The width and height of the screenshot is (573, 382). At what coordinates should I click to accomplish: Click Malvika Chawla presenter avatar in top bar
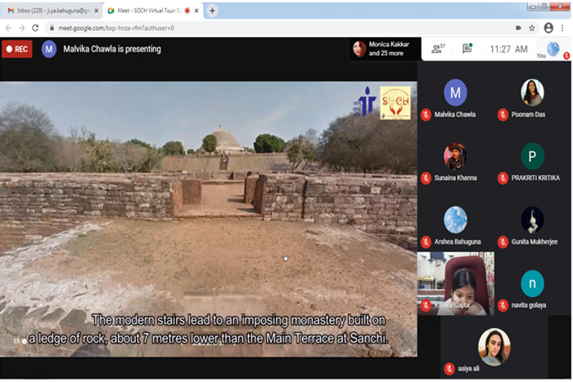point(49,49)
